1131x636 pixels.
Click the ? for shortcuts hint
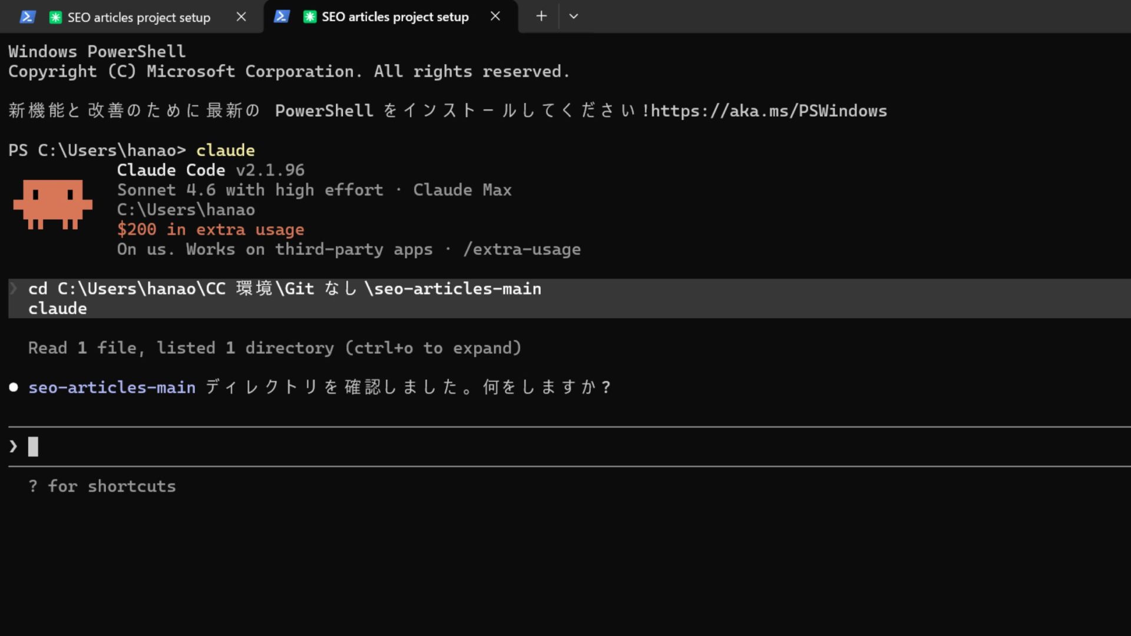coord(102,486)
